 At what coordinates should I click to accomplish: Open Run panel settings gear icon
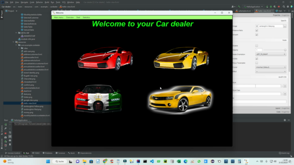285,120
